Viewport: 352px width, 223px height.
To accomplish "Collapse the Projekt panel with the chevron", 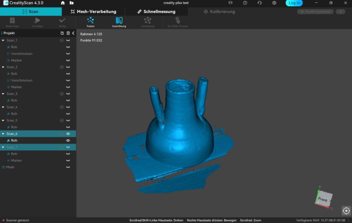I will (x=73, y=33).
